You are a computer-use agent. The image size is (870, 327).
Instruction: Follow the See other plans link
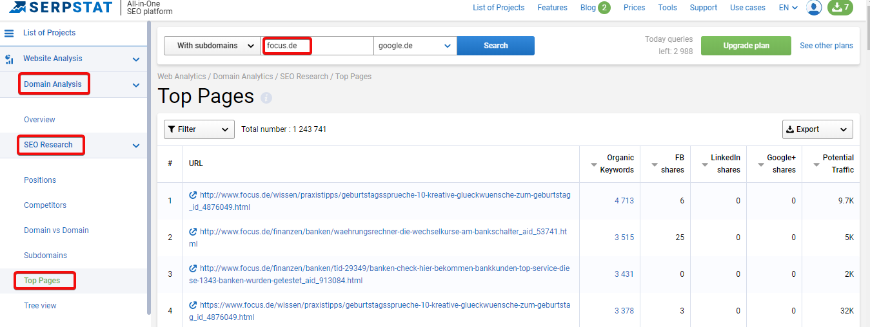coord(826,46)
